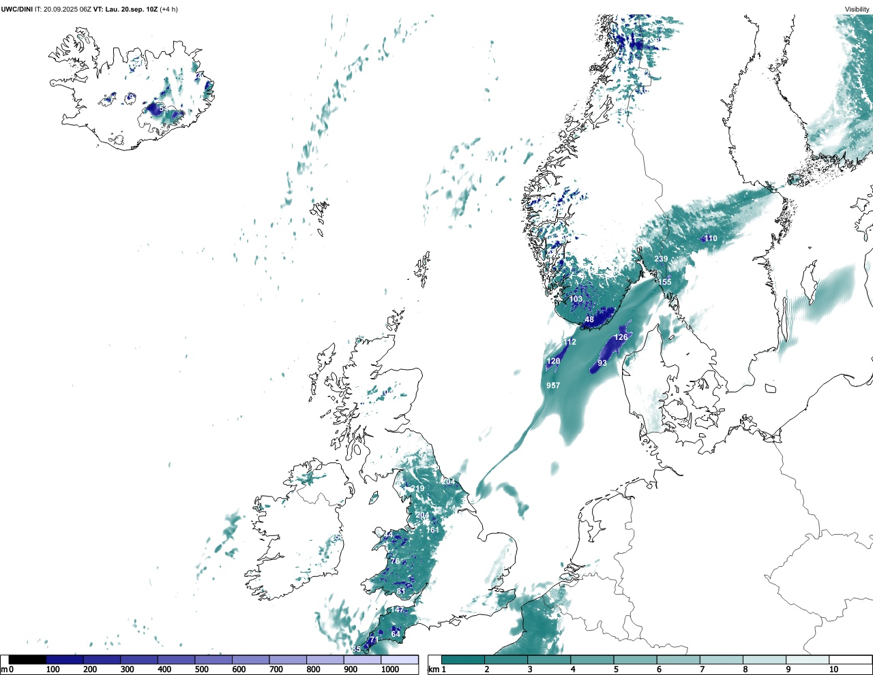The height and width of the screenshot is (675, 873).
Task: Select the 1–2 km teal legend swatch
Action: pyautogui.click(x=463, y=660)
